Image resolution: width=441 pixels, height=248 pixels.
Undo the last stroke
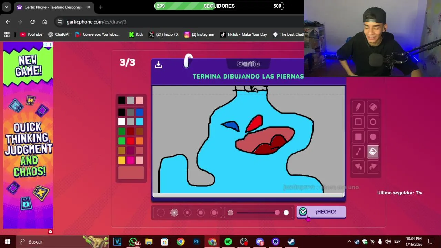(x=358, y=167)
